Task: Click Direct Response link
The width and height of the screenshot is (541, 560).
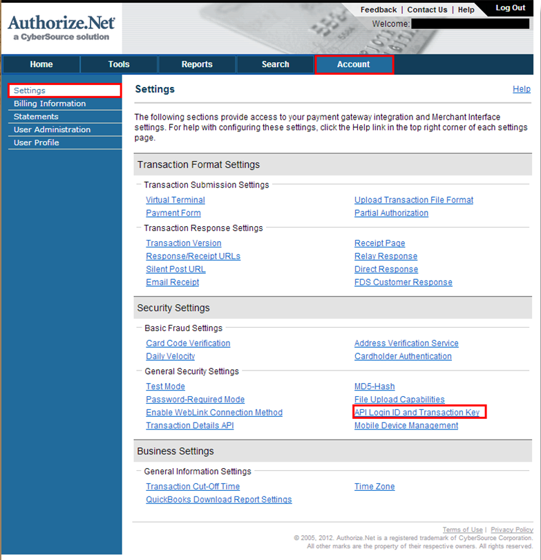Action: 386,270
